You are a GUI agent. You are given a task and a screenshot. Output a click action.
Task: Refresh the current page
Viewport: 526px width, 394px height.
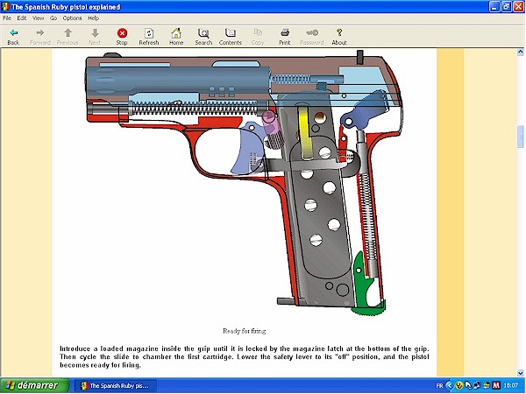149,37
